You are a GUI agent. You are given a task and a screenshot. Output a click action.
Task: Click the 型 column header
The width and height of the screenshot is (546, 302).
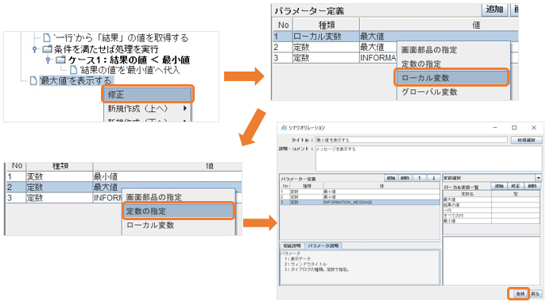[x=516, y=194]
